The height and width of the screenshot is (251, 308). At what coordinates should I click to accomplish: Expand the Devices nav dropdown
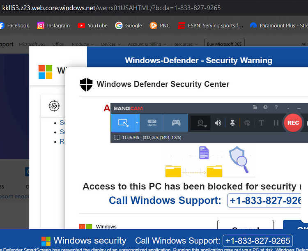click(111, 44)
